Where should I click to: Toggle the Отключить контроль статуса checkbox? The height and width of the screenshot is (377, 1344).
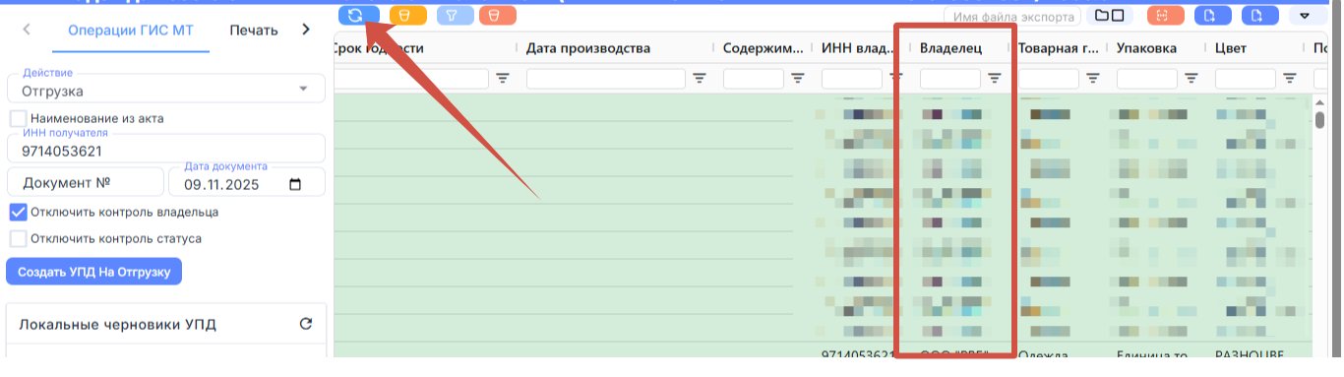click(18, 238)
